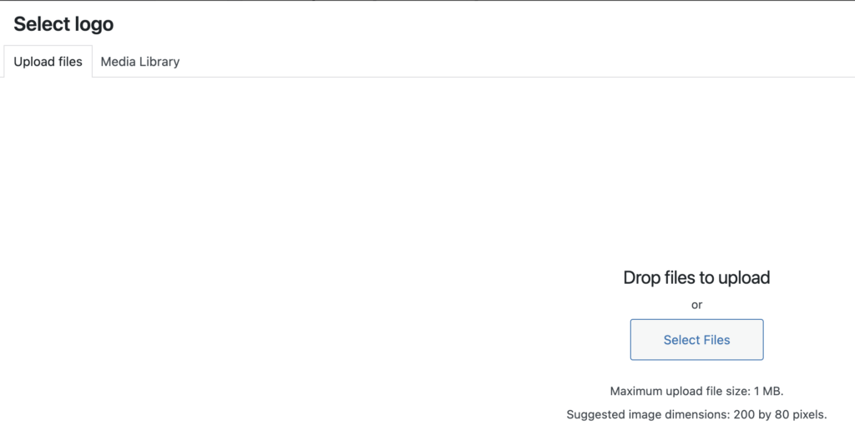Click the word "logo" in the title

pyautogui.click(x=94, y=25)
